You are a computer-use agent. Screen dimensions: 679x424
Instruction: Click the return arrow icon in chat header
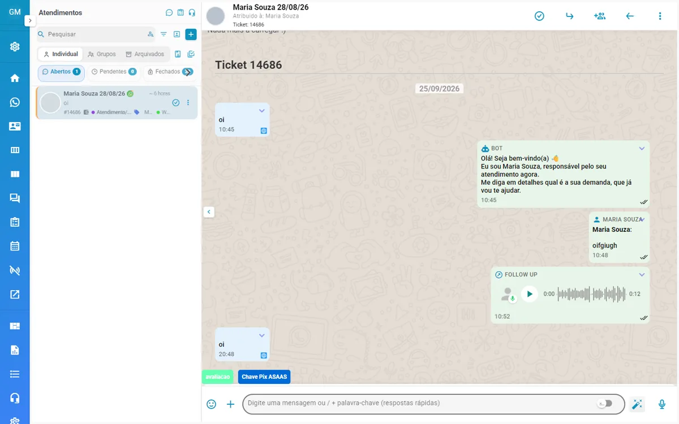[x=570, y=16]
